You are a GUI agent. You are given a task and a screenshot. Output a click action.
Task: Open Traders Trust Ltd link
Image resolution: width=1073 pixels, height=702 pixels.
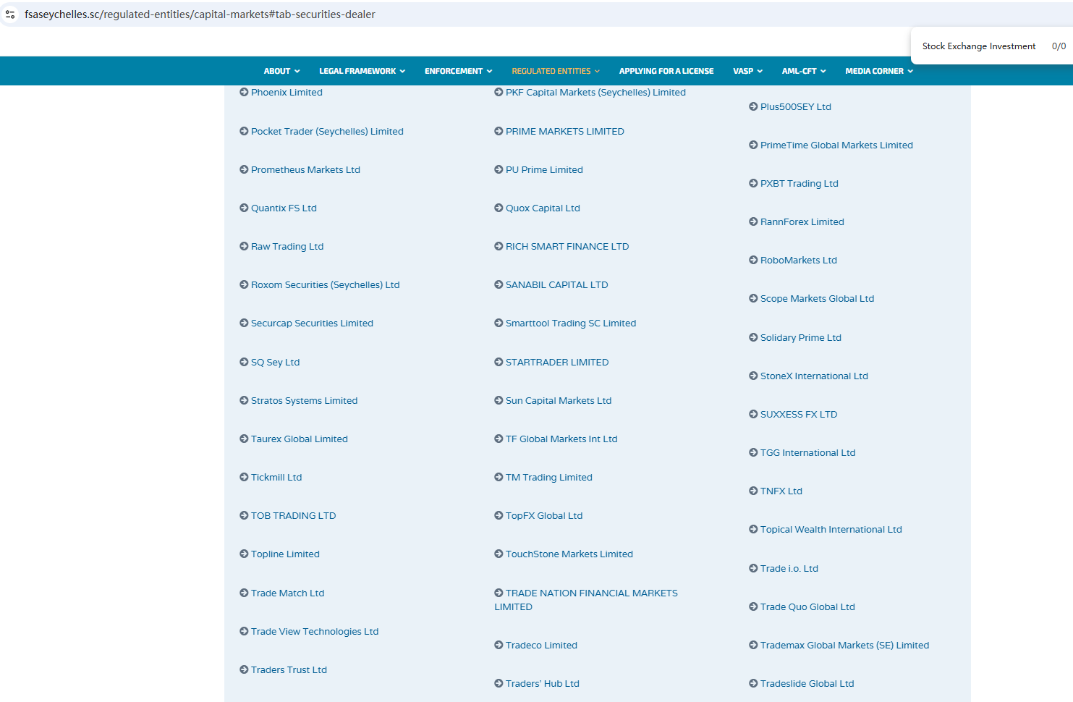coord(289,669)
